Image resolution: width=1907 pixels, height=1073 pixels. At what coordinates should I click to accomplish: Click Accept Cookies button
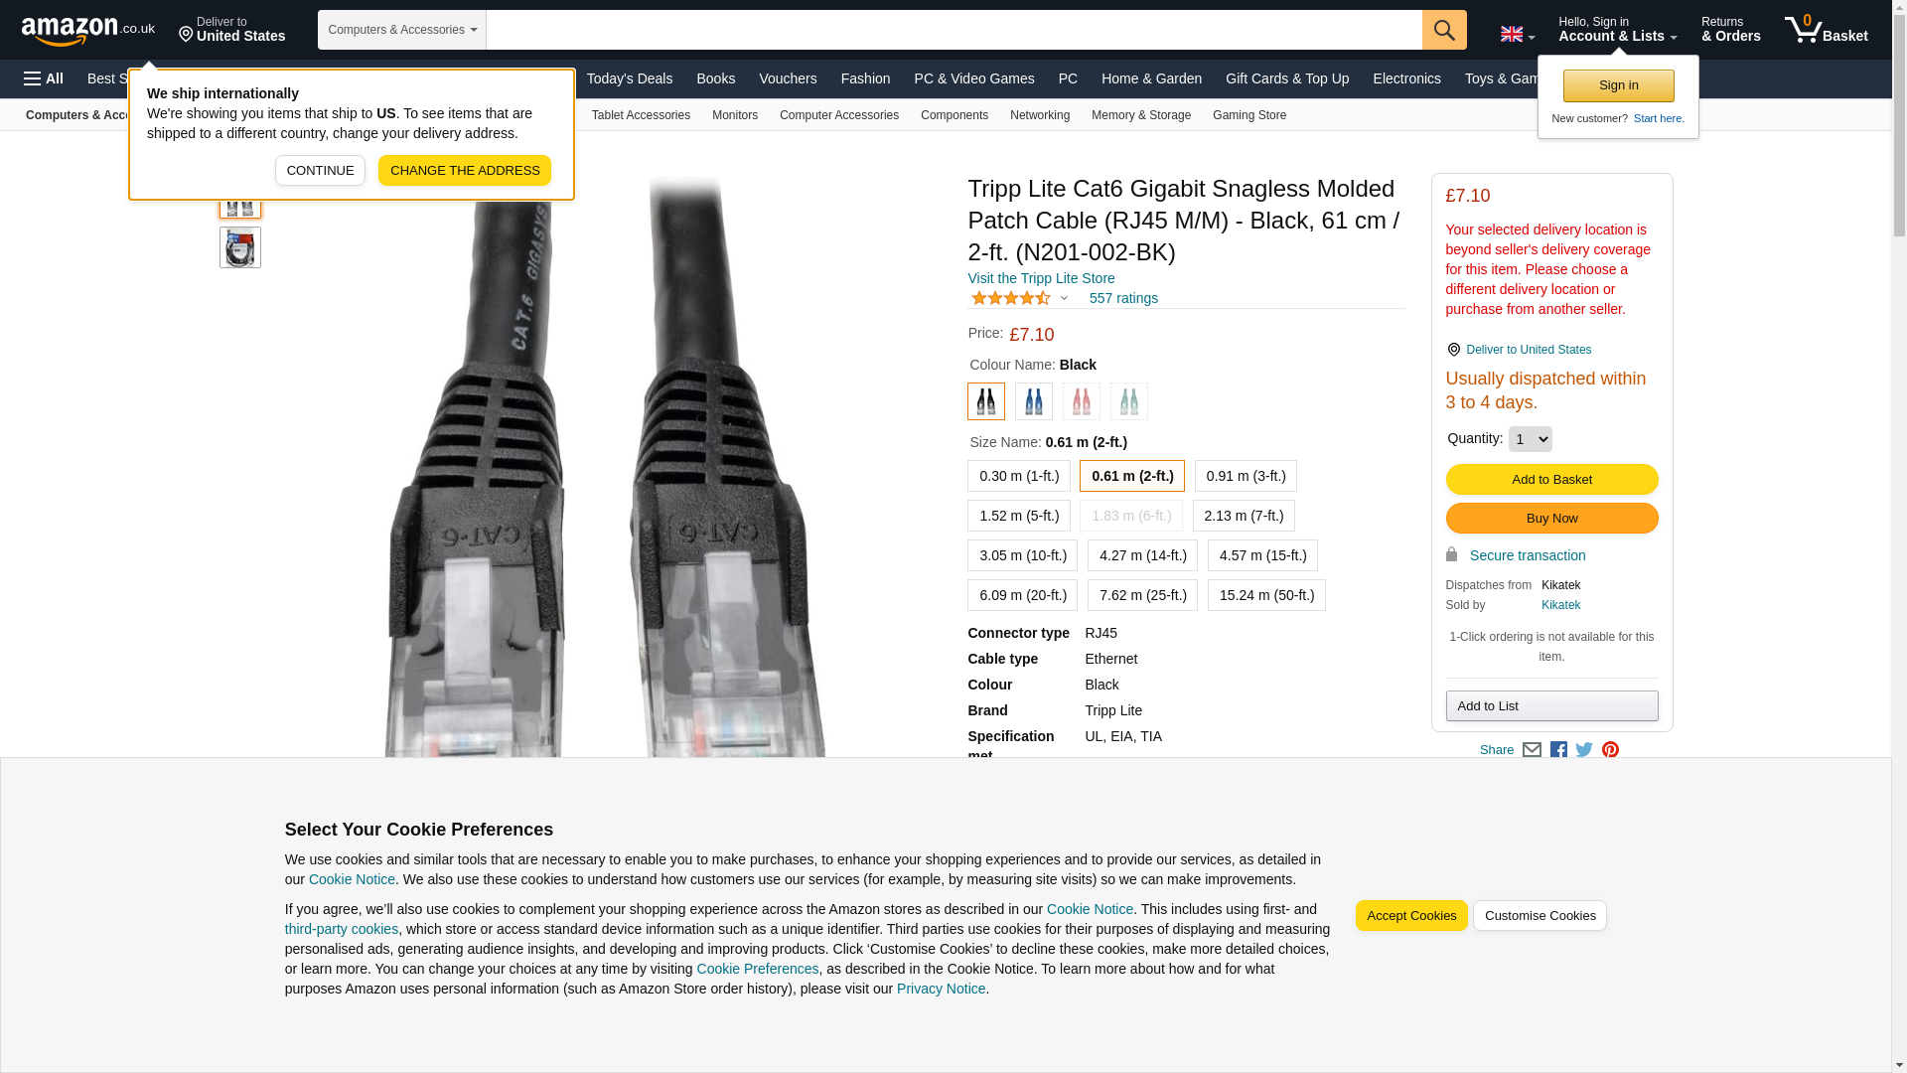point(1411,916)
